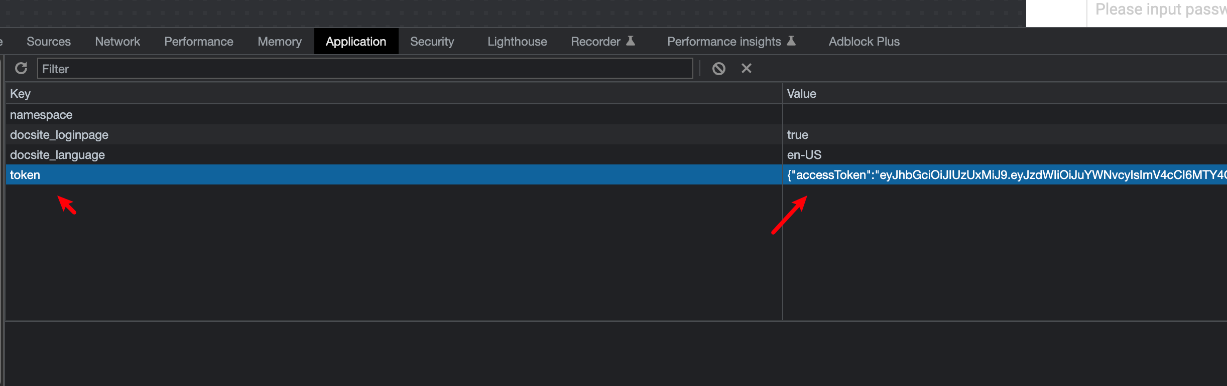This screenshot has height=386, width=1227.
Task: Refresh the storage table
Action: [21, 68]
